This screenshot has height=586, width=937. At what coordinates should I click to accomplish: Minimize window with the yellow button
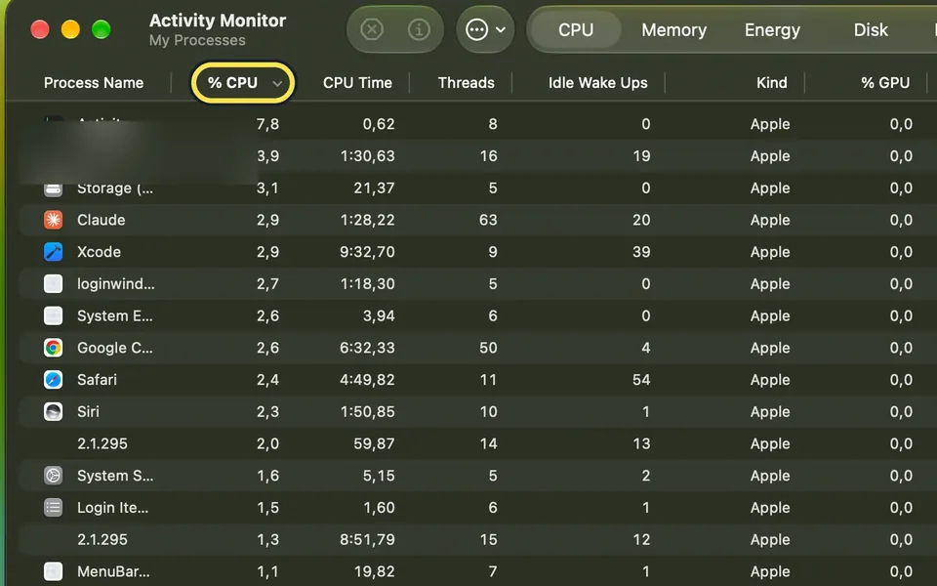point(70,29)
